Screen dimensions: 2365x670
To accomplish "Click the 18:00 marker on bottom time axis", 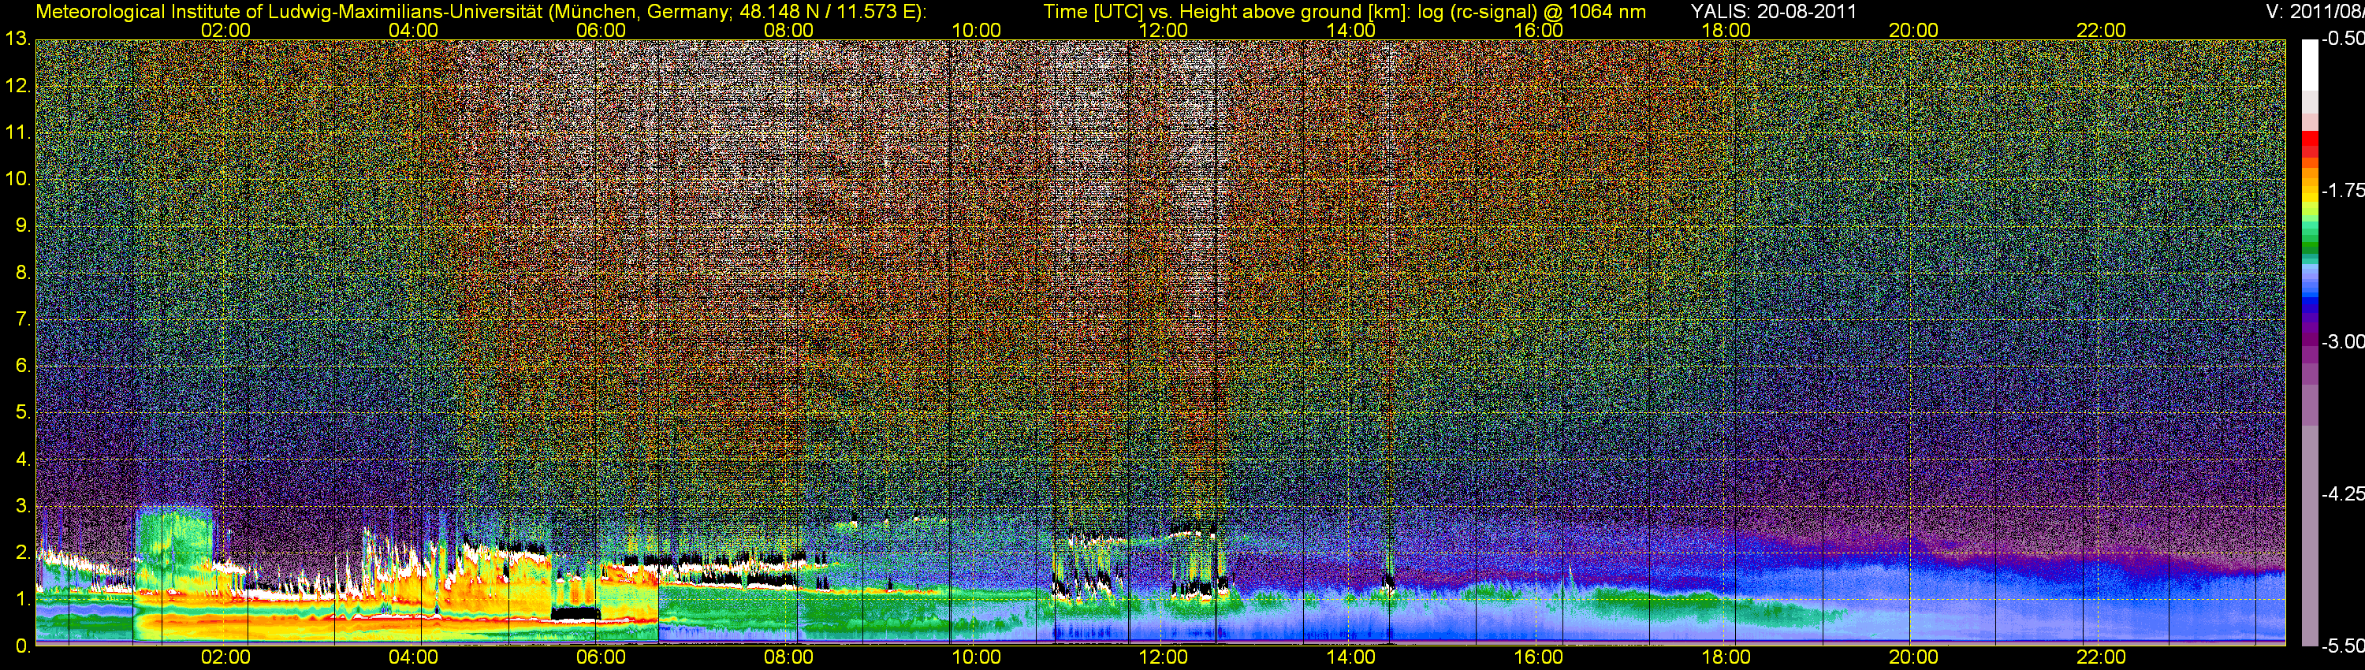I will tap(1725, 657).
